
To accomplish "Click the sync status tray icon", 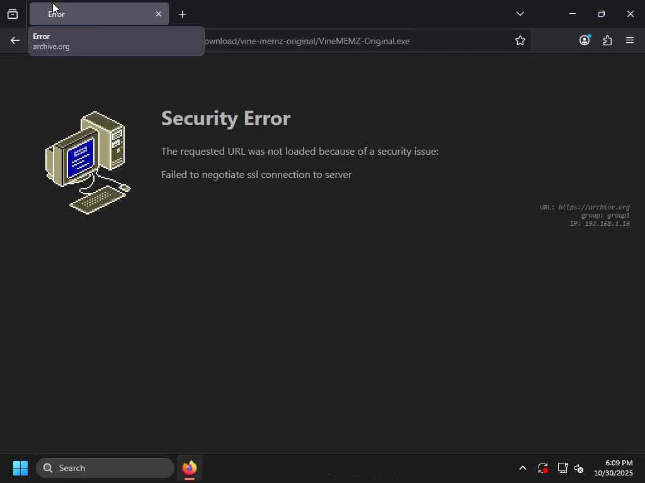I will click(542, 468).
